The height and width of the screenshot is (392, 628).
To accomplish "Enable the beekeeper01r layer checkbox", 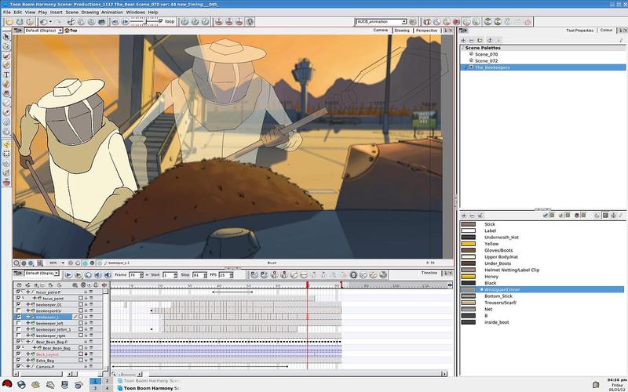I will click(x=18, y=310).
